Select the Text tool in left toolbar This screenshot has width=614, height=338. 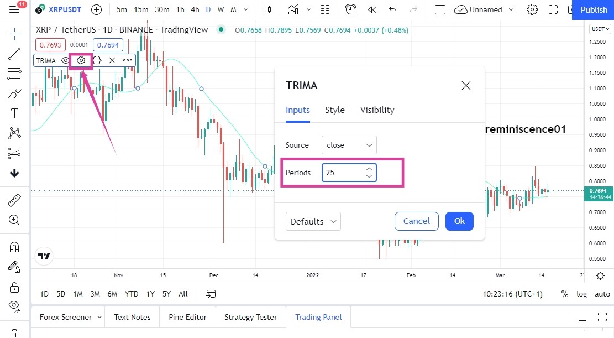[x=14, y=114]
